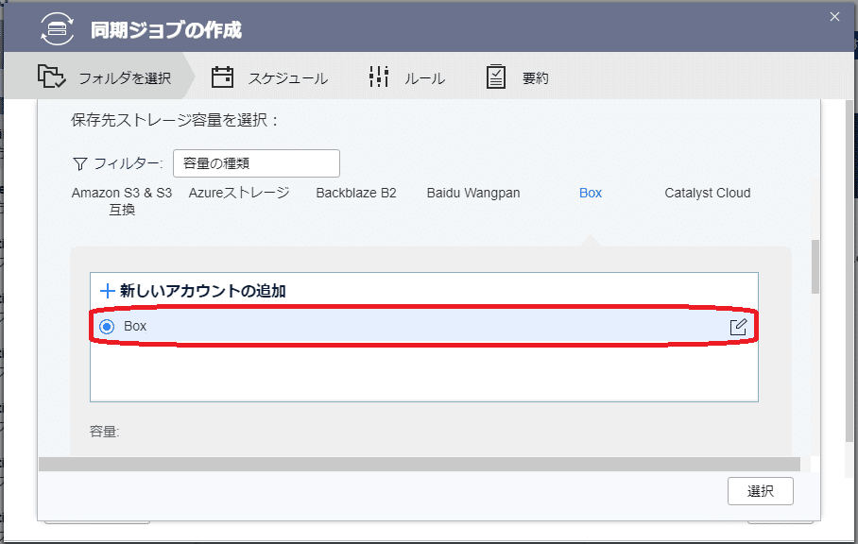Click the Box account name text
This screenshot has width=858, height=544.
(x=135, y=327)
